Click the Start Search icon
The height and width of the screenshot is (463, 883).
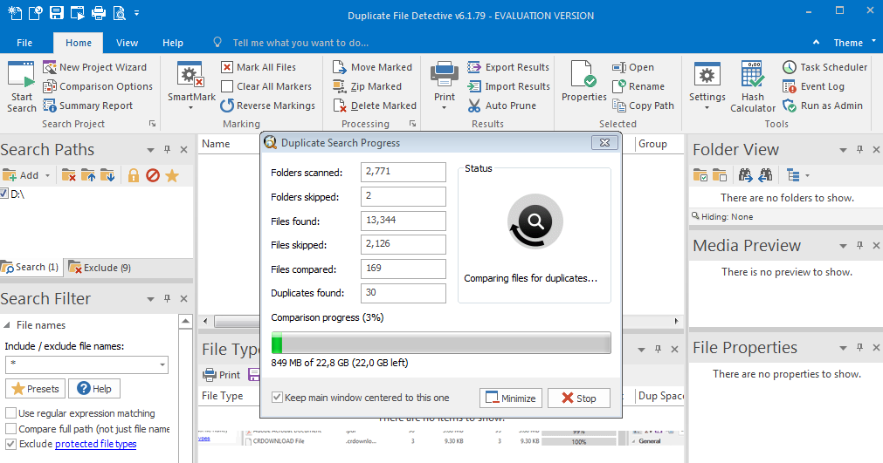(x=22, y=86)
